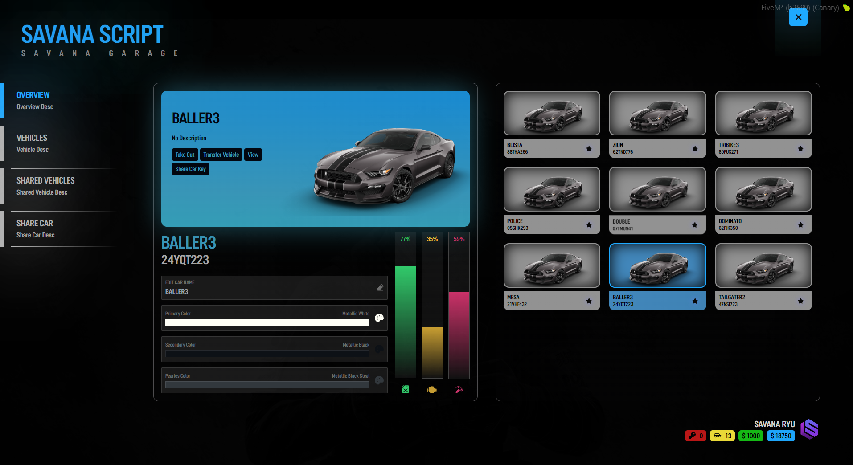Open the Primary Color palette icon
The height and width of the screenshot is (465, 853).
click(x=379, y=318)
